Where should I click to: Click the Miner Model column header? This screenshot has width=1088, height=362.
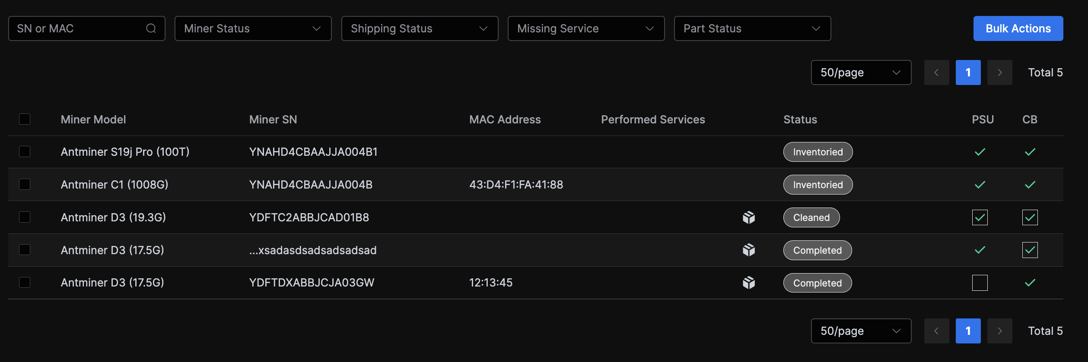coord(93,120)
